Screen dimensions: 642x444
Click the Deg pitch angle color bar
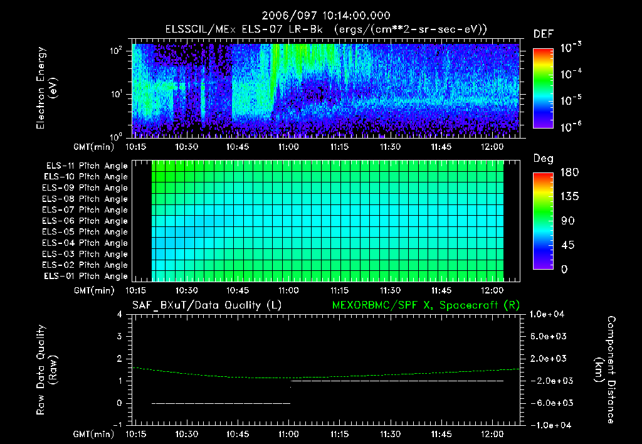click(x=544, y=221)
